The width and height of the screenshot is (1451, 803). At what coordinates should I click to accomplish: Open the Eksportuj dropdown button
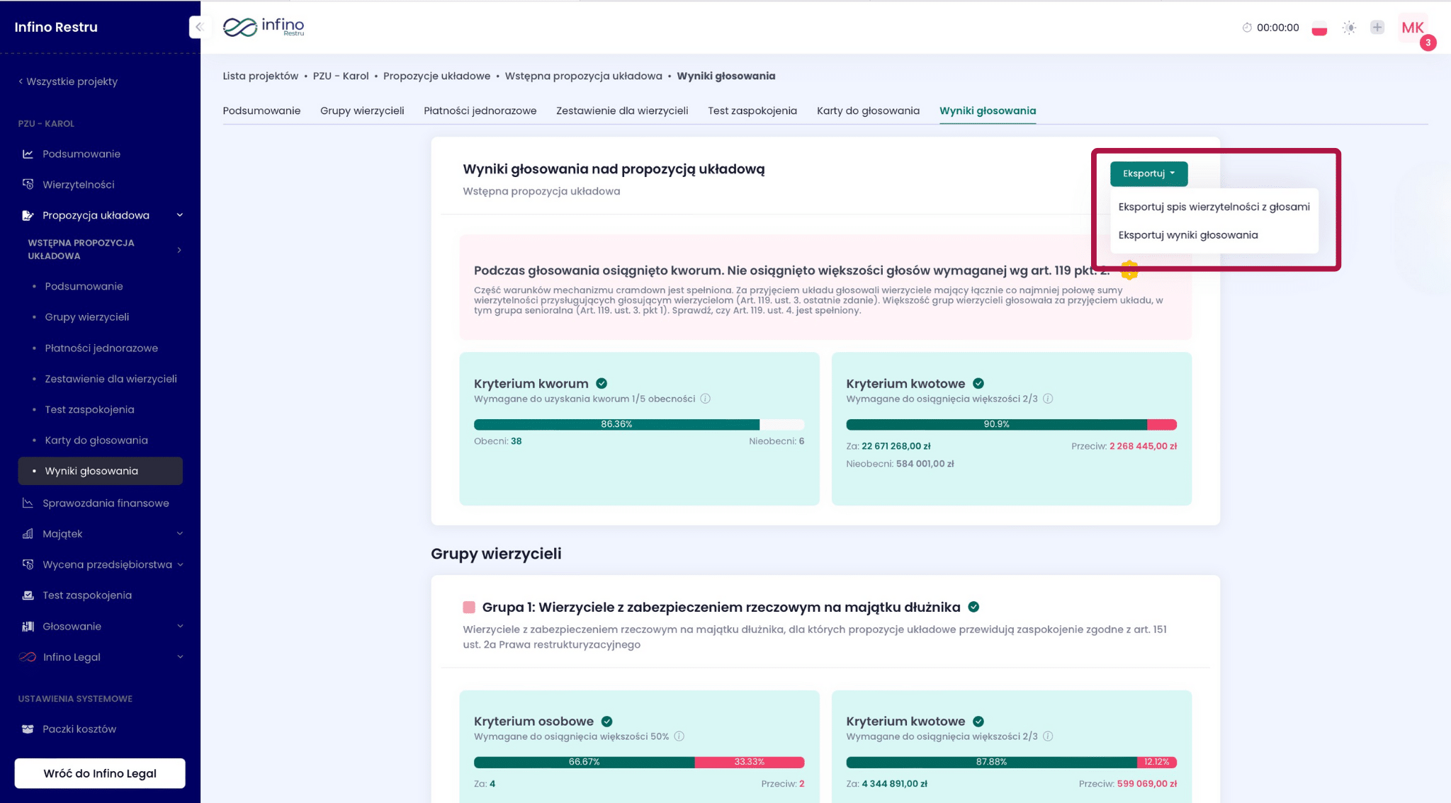pyautogui.click(x=1148, y=173)
